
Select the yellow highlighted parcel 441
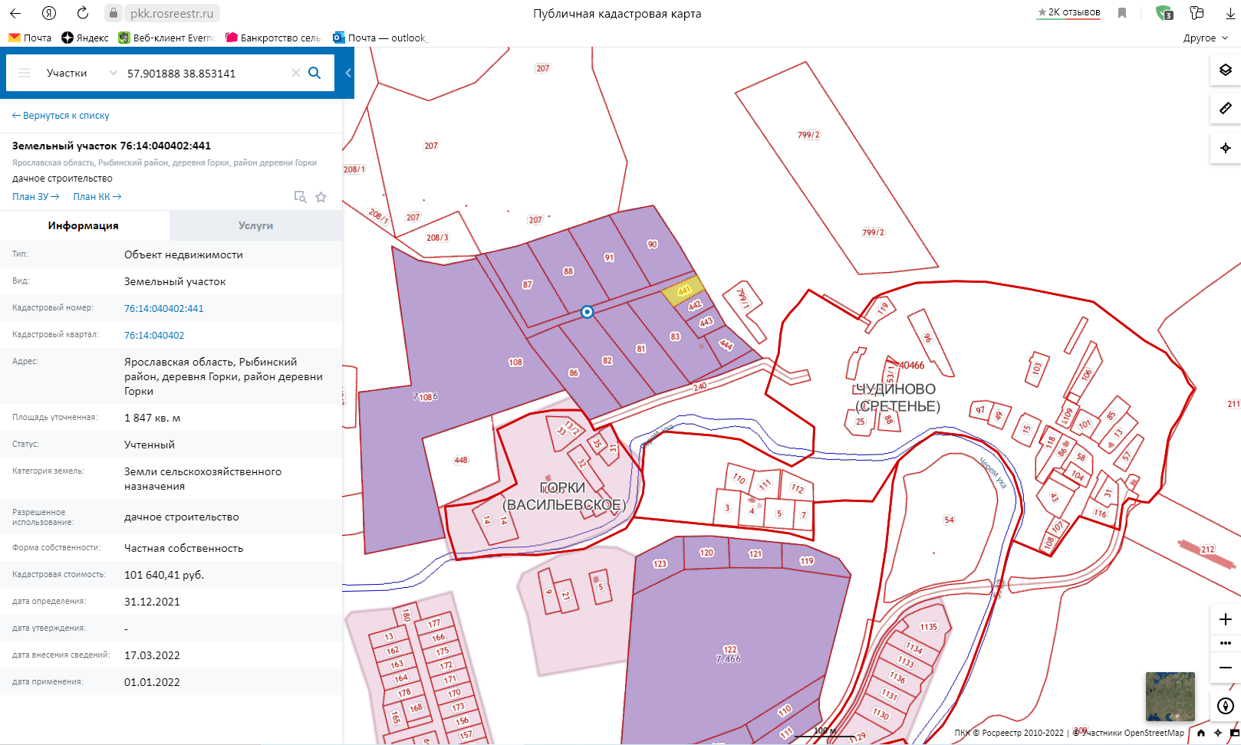(683, 291)
